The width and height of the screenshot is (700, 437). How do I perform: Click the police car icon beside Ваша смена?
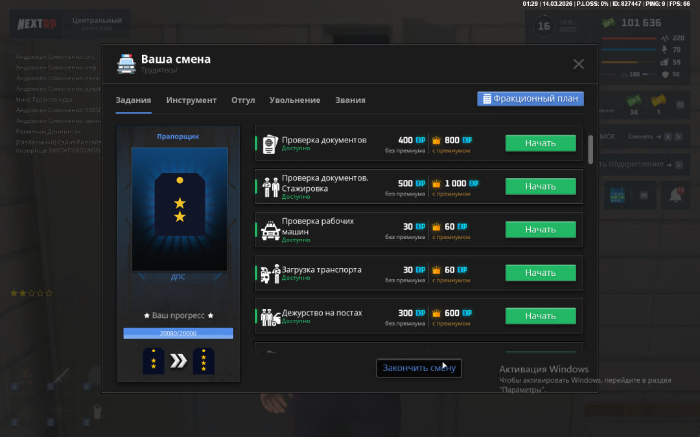(x=126, y=63)
